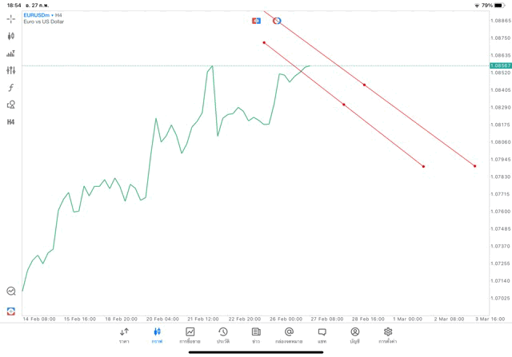Open the indicators list icon

coord(11,54)
